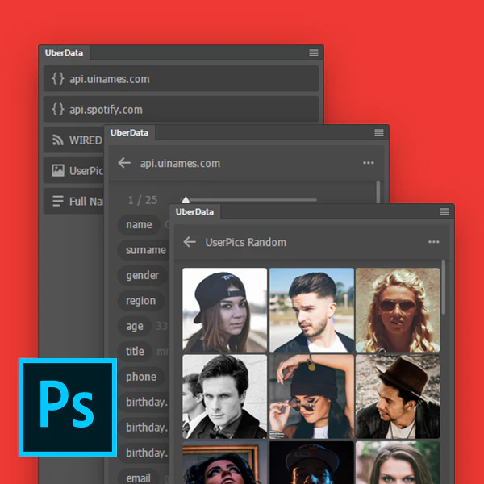Viewport: 484px width, 484px height.
Task: Select photo of man in brown hat
Action: [x=398, y=397]
